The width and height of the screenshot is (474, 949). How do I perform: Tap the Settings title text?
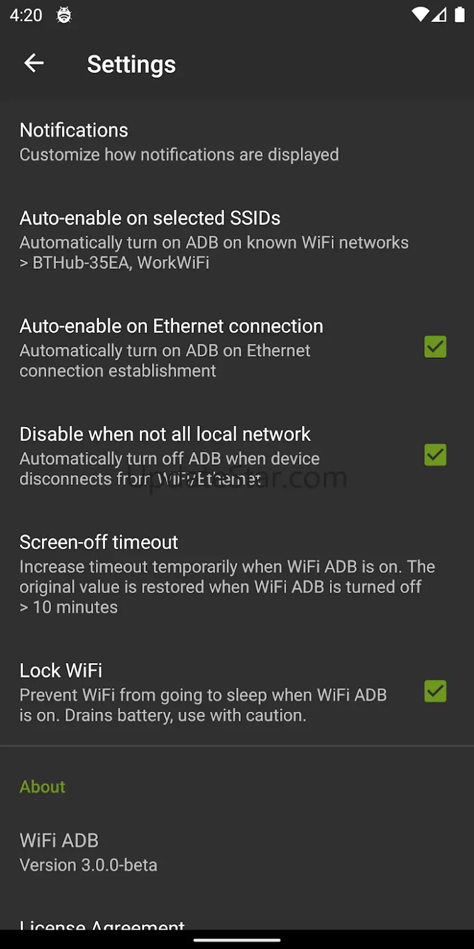(131, 64)
